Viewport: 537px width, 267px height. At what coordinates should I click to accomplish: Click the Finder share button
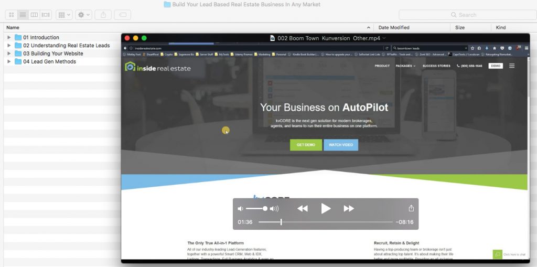(x=103, y=15)
